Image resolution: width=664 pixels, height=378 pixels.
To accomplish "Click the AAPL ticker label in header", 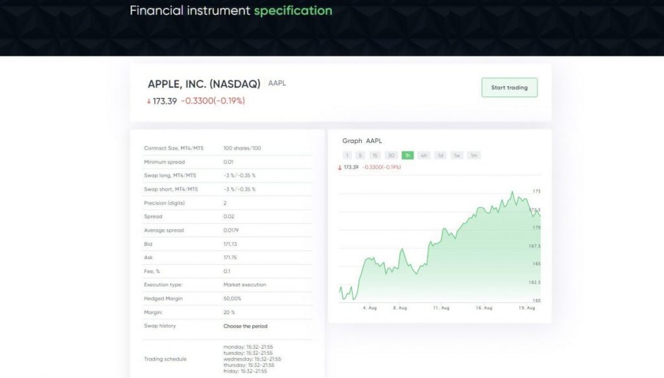I will (x=277, y=83).
